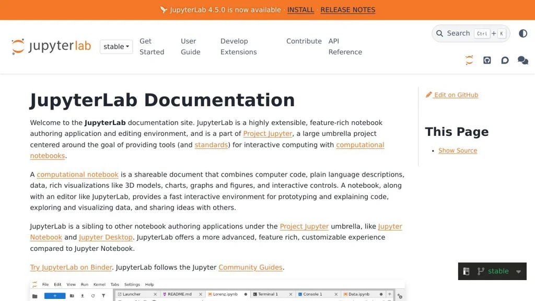Expand the Read the Docs stable flyout
535x301 pixels.
point(492,271)
